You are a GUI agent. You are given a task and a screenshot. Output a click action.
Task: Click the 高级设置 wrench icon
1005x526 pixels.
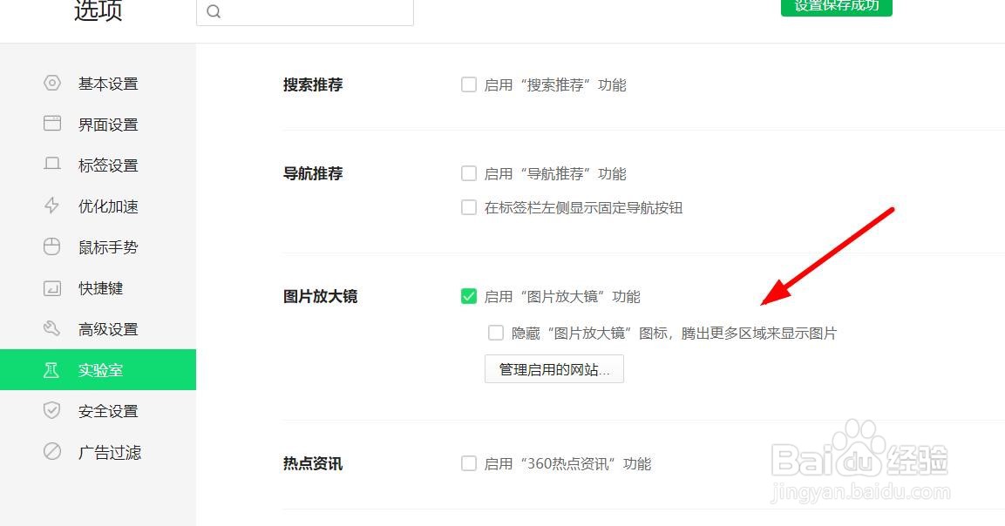52,328
